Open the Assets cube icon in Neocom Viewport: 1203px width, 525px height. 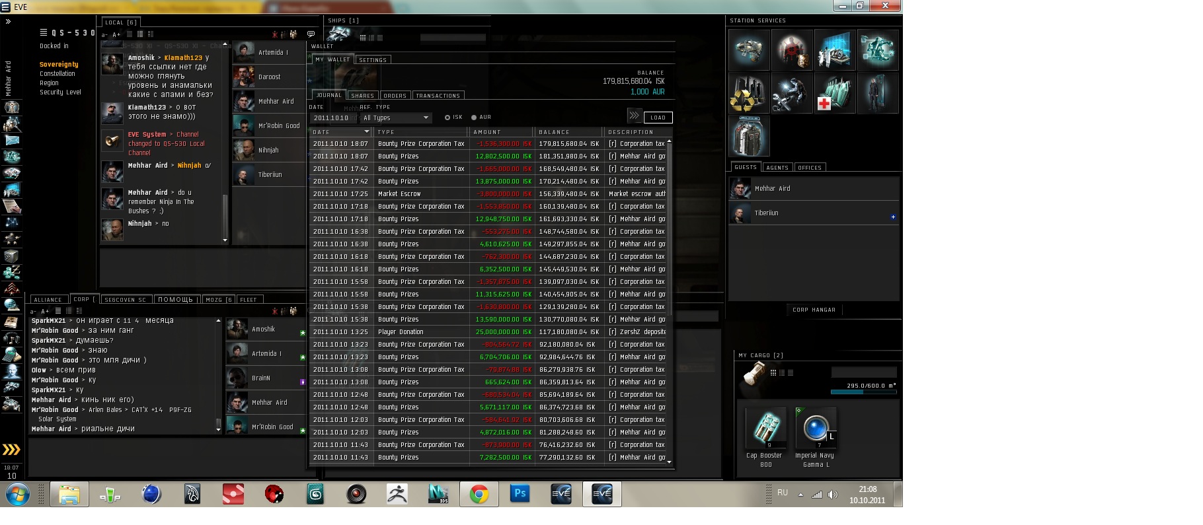[11, 256]
